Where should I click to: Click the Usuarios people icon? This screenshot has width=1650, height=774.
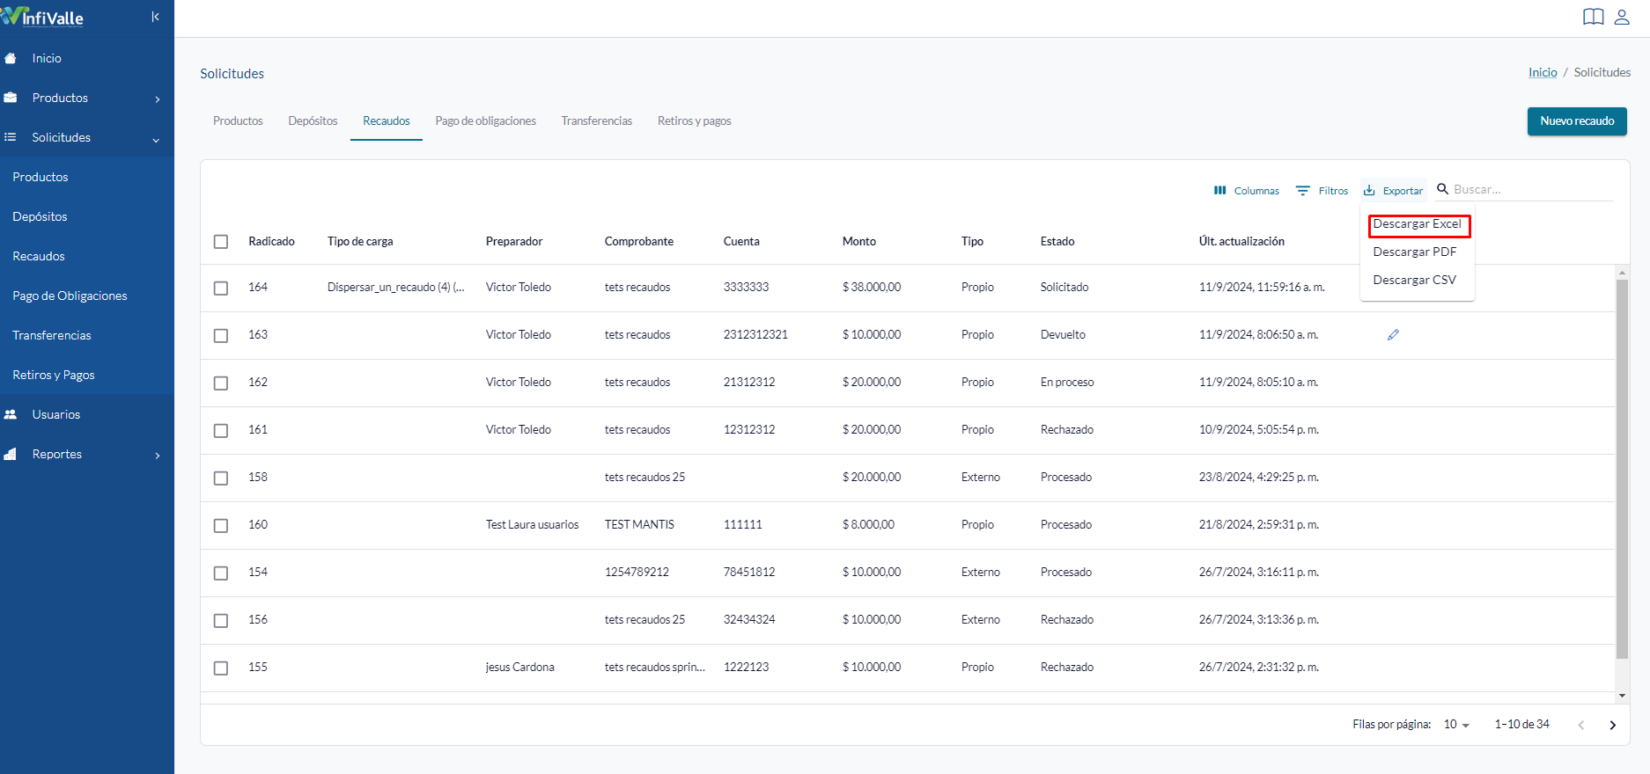pos(11,414)
